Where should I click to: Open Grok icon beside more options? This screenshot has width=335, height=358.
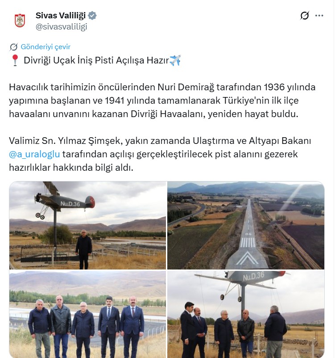305,16
